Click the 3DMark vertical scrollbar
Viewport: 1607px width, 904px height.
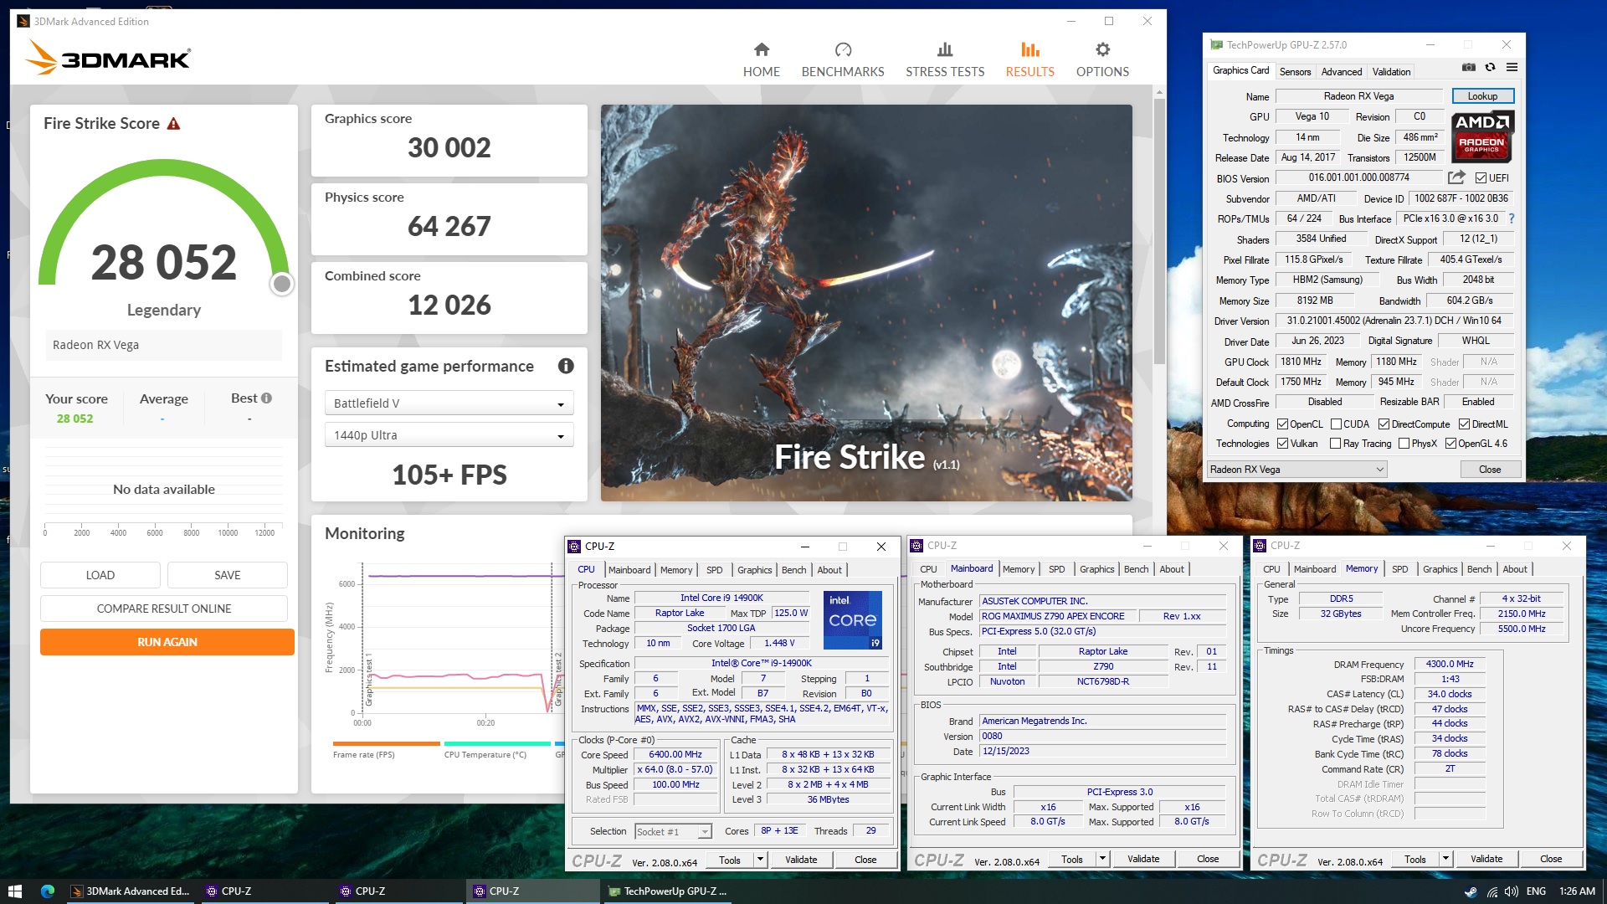[1159, 230]
